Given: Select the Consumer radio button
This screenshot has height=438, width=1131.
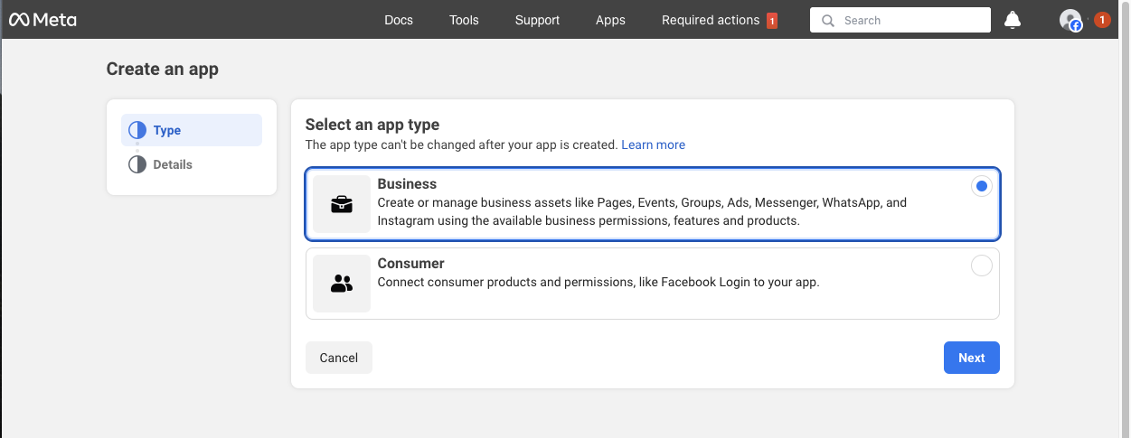Looking at the screenshot, I should (x=981, y=266).
